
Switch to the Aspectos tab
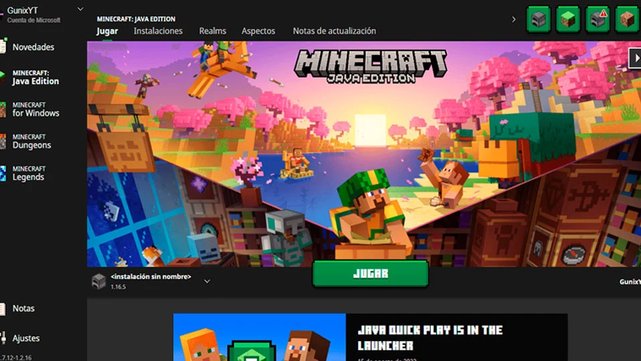pos(258,31)
